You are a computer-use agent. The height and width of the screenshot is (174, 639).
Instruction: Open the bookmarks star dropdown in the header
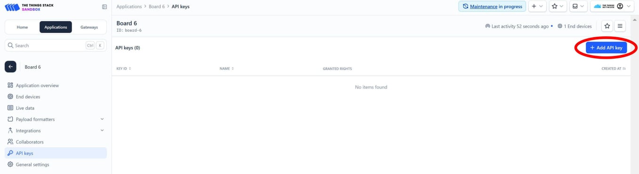(x=558, y=7)
